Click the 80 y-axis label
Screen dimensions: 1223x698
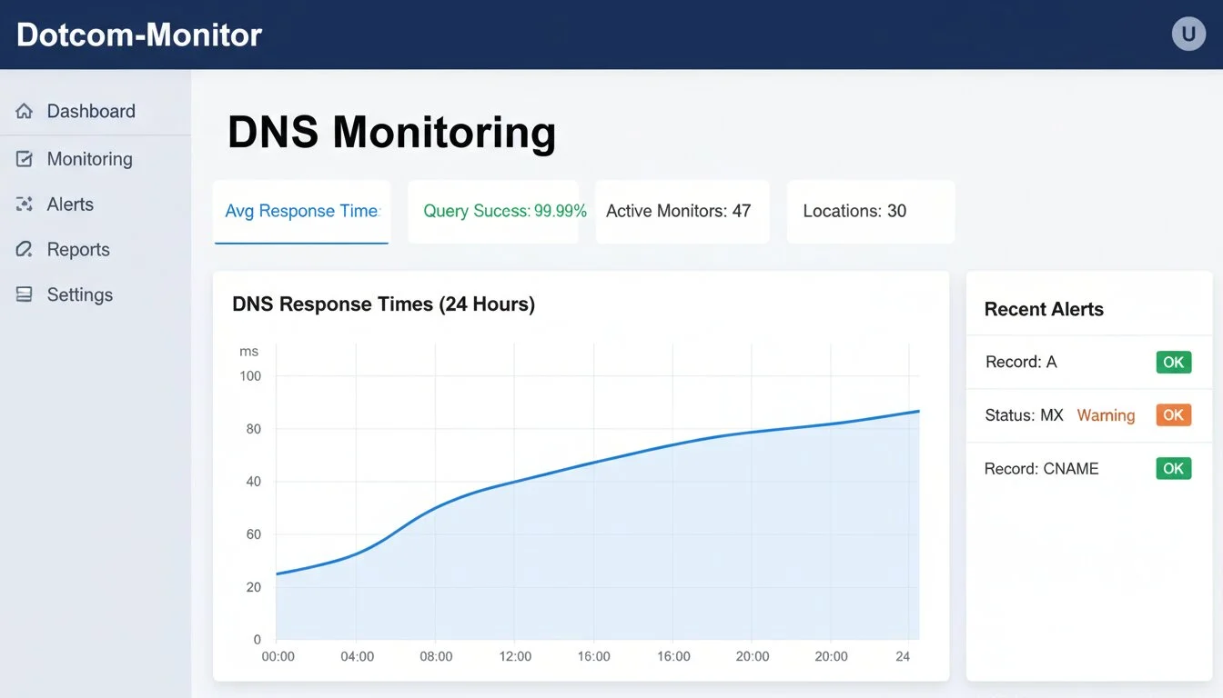click(254, 429)
